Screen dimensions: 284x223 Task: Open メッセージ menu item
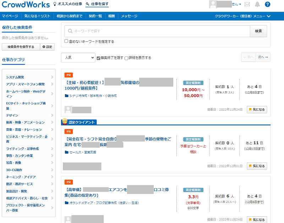[x=129, y=16]
